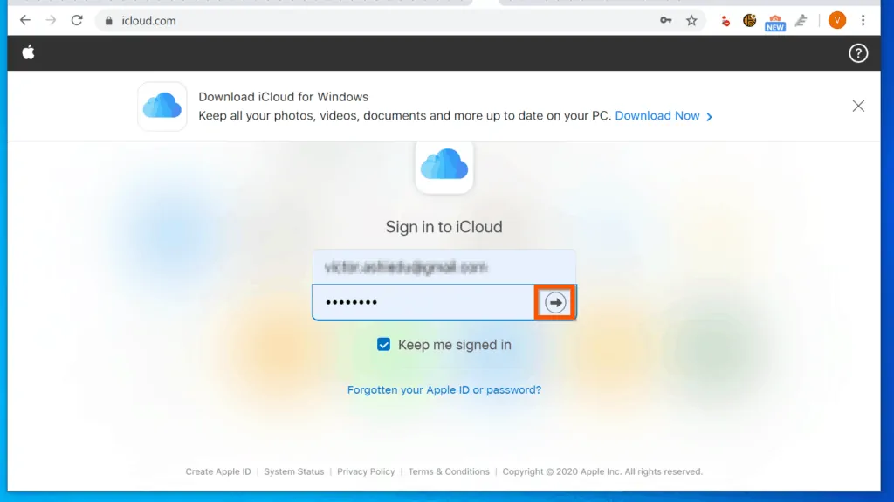Open Chrome profile avatar V
Screen dimensions: 894x502
tap(836, 21)
